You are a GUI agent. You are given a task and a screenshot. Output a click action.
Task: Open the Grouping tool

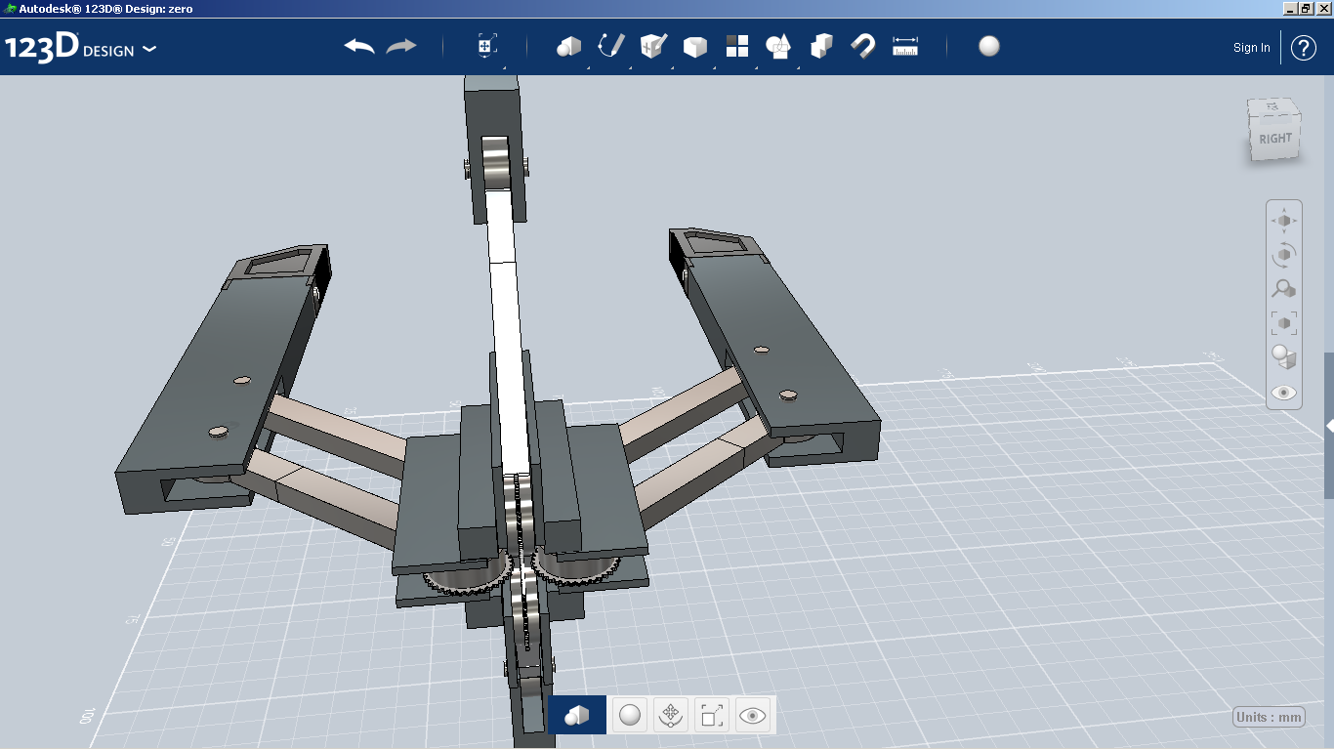(x=779, y=46)
